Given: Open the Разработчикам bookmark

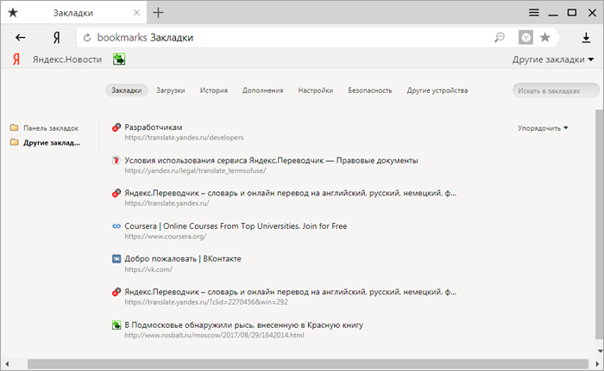Looking at the screenshot, I should tap(154, 127).
